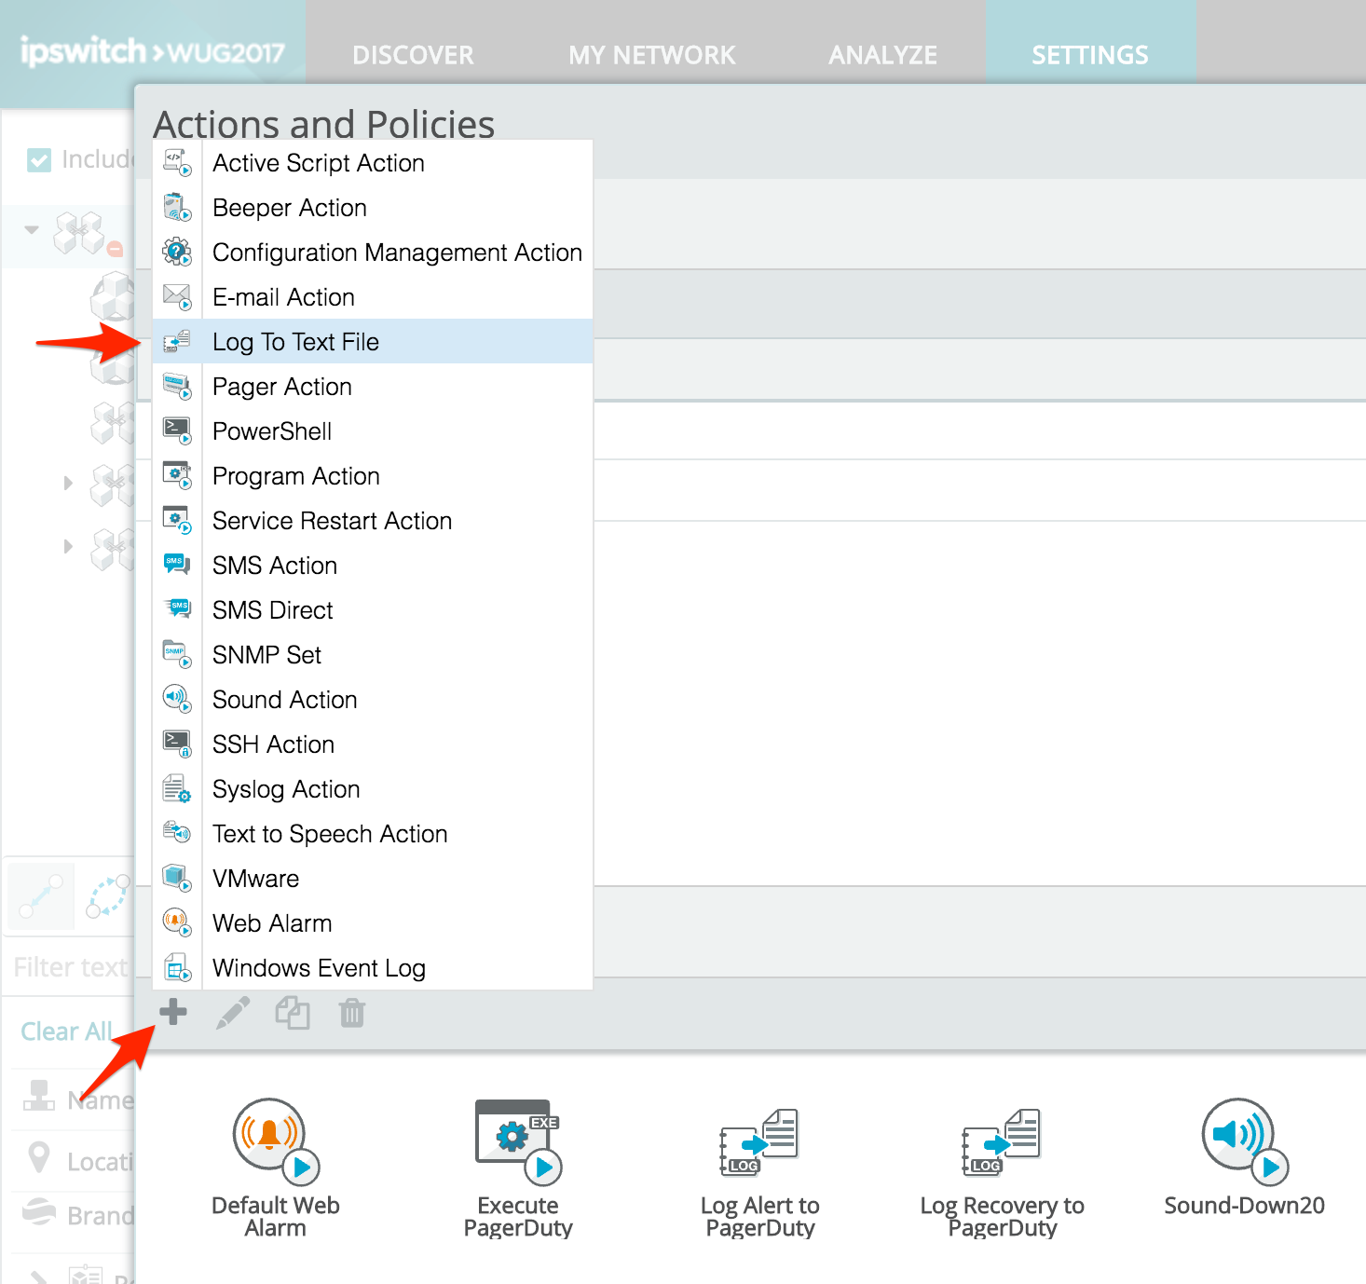The image size is (1366, 1284).
Task: Click the Filter text input field
Action: point(70,967)
